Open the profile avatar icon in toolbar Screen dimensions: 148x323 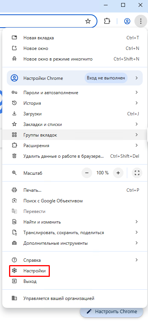[127, 21]
